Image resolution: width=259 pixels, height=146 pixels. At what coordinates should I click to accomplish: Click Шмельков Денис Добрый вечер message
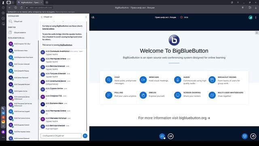(x=63, y=82)
